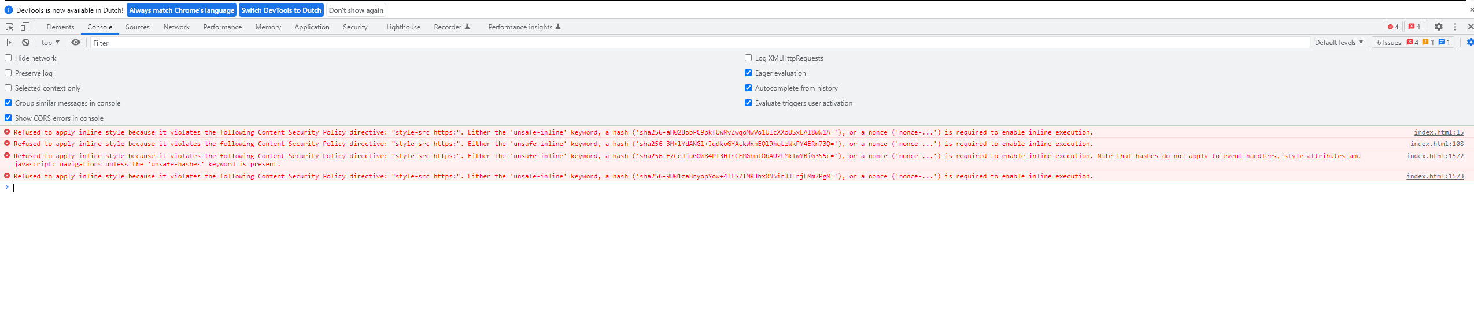Clear the console with the ban icon
The image size is (1474, 321).
(x=26, y=43)
